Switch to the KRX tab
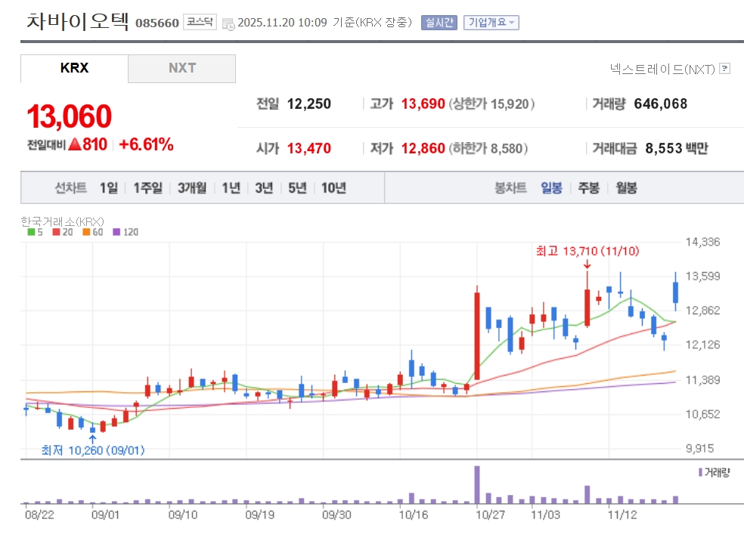744x541 pixels. click(74, 69)
